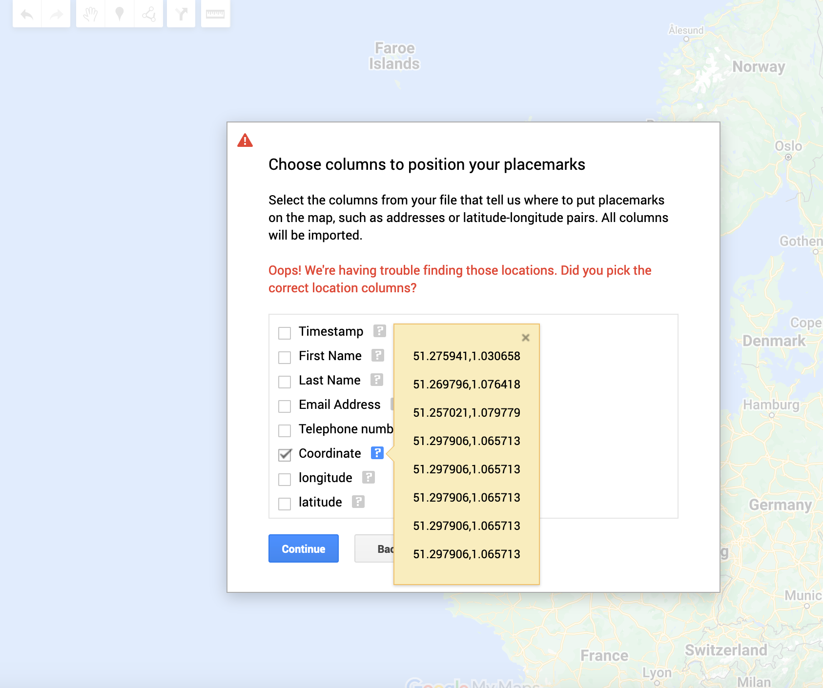This screenshot has height=688, width=823.
Task: Tick the Timestamp checkbox
Action: point(285,333)
